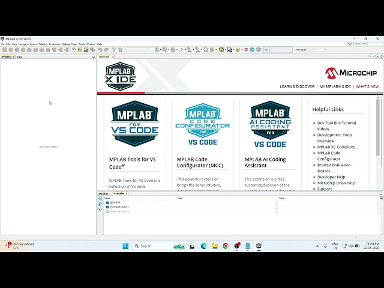This screenshot has width=384, height=288.
Task: Click the green shopping cart icon
Action: [x=238, y=50]
